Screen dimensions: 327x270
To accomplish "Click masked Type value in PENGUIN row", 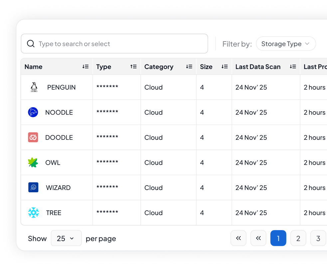I will [107, 86].
